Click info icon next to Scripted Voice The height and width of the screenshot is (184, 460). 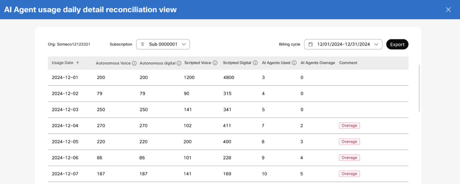coord(215,63)
